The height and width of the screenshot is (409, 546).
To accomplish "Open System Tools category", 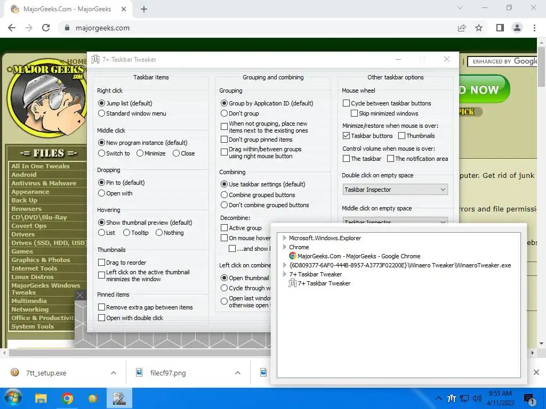I will tap(33, 326).
